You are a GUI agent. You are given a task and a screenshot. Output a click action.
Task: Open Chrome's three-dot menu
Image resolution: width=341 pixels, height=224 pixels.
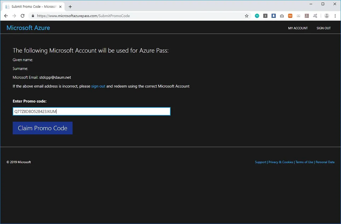[x=335, y=16]
